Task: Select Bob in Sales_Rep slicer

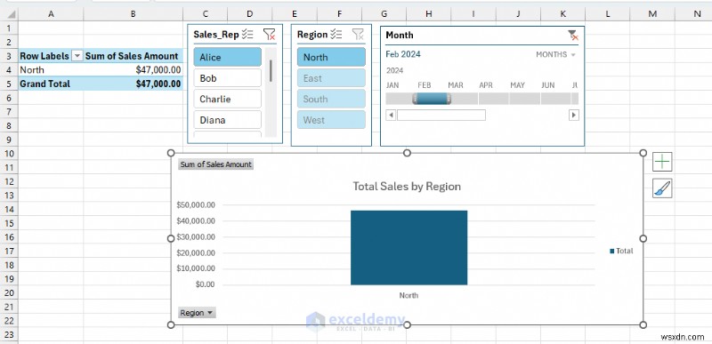Action: tap(228, 78)
